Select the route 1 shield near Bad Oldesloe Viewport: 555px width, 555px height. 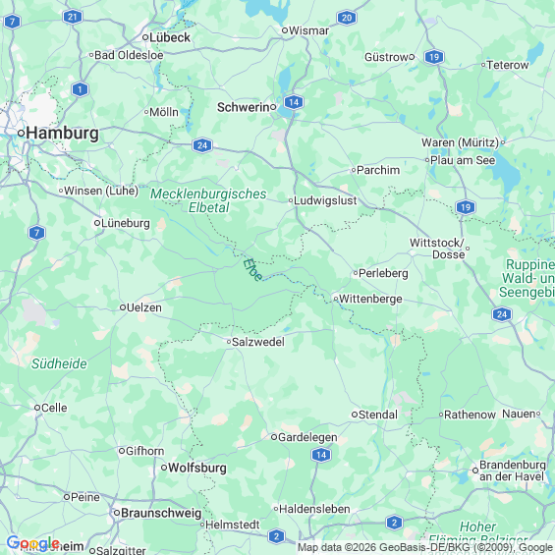tap(80, 89)
